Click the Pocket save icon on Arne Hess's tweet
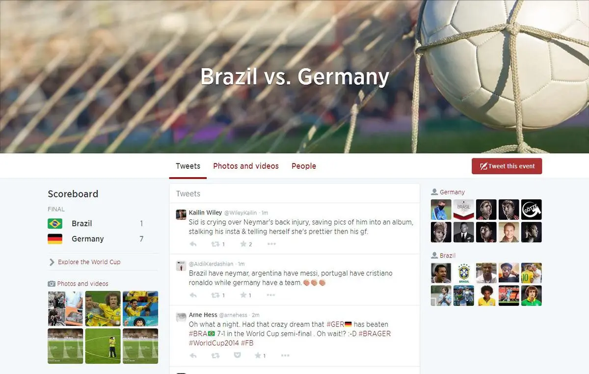The image size is (589, 374). coord(237,355)
